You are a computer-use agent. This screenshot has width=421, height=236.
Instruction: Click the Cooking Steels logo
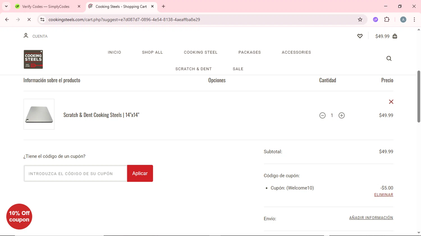point(33,59)
